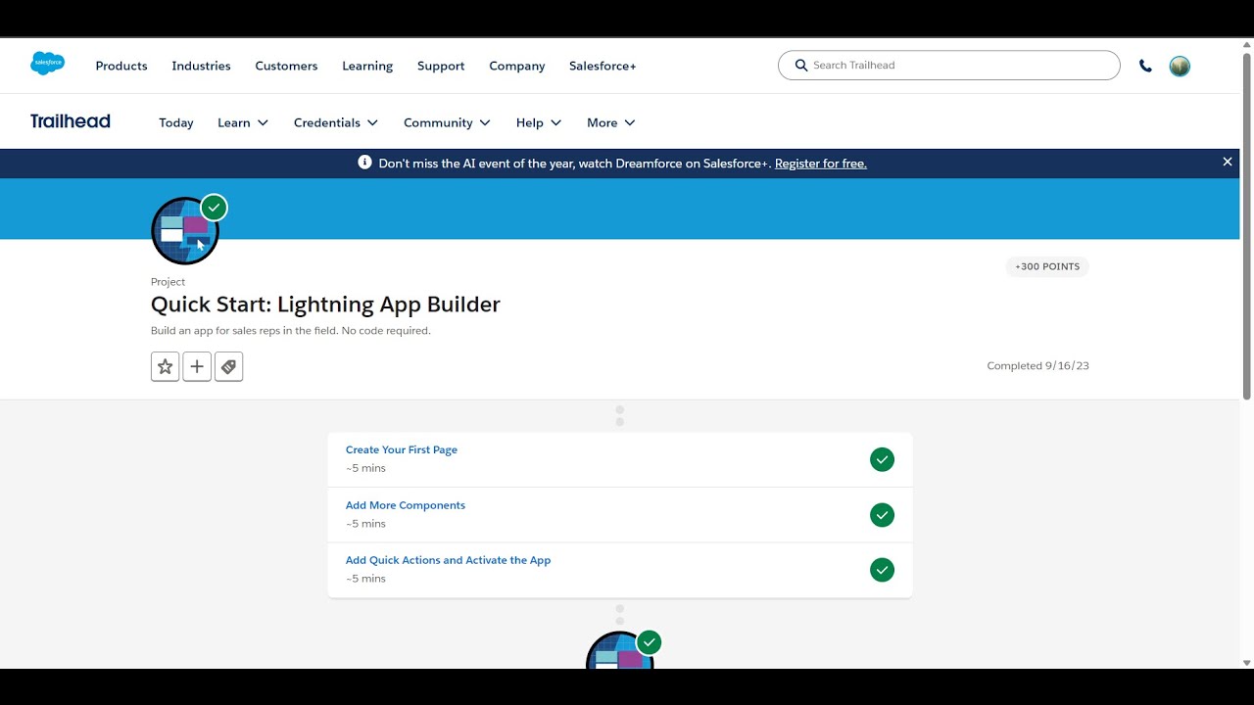Click the +300 POINTS badge
The image size is (1254, 705).
[1047, 266]
